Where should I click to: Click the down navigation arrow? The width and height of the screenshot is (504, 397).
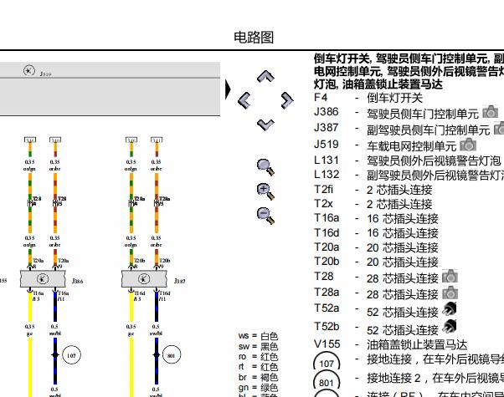(266, 125)
